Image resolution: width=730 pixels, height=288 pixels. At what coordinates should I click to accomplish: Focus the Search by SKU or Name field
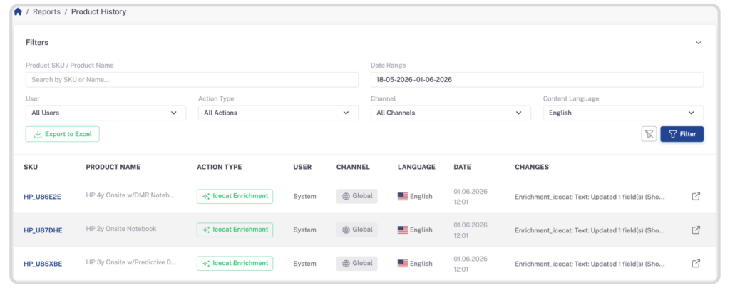coord(192,80)
